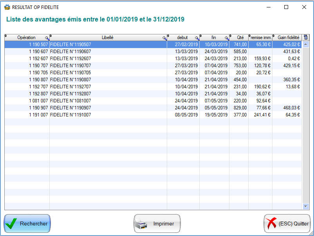Sort by the Gain fidélité column header
The width and height of the screenshot is (314, 236).
coord(288,38)
